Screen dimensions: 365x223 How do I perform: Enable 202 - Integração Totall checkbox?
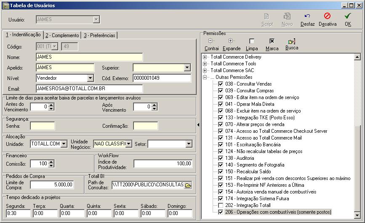221,205
